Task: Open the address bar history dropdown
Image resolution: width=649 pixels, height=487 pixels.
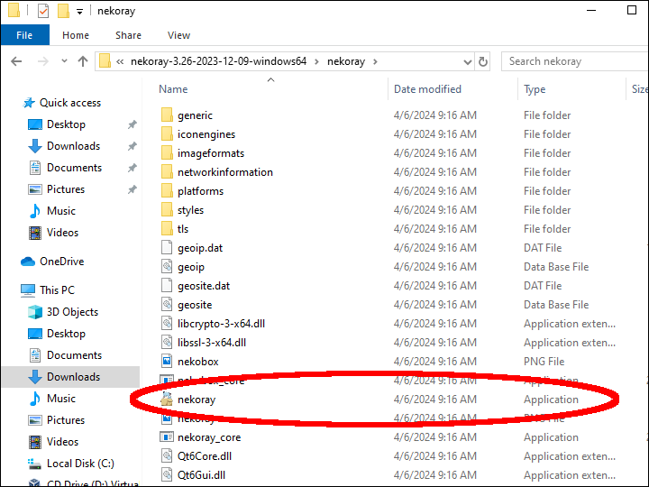Action: [468, 62]
